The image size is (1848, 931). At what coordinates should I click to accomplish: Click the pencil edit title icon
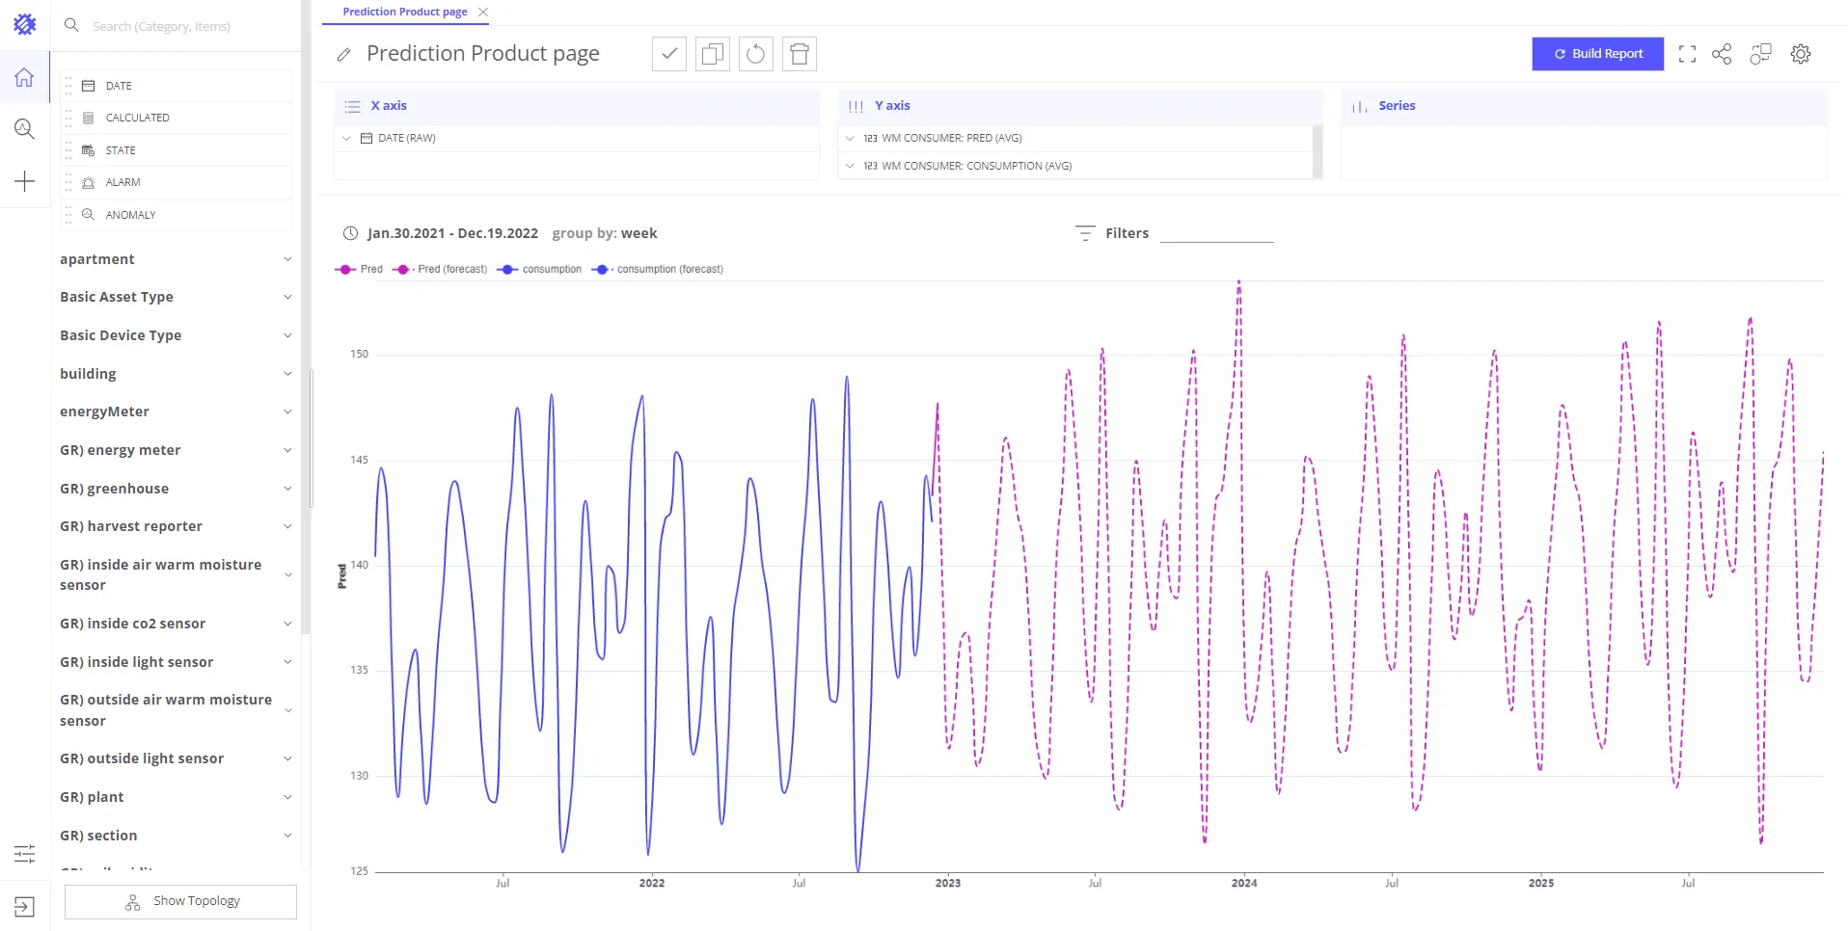click(343, 55)
